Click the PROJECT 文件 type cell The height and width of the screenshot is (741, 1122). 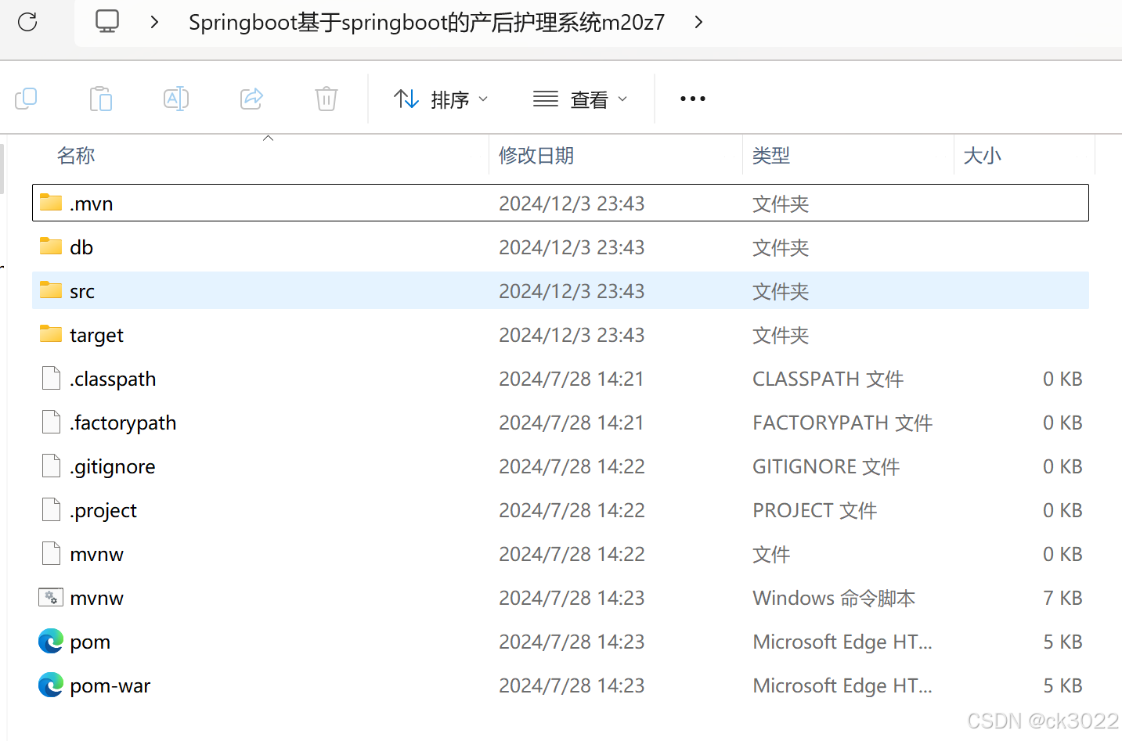(x=814, y=510)
